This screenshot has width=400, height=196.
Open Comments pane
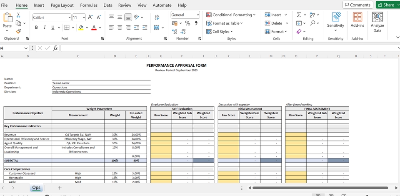357,5
